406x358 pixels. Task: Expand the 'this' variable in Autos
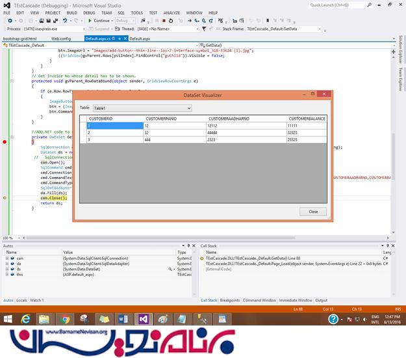coord(6,275)
